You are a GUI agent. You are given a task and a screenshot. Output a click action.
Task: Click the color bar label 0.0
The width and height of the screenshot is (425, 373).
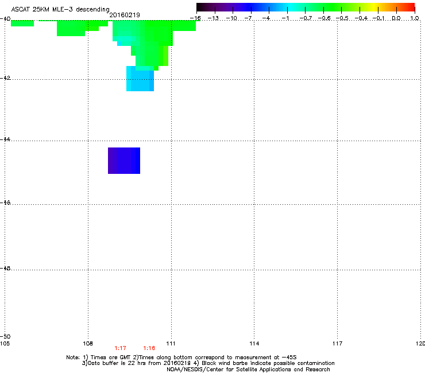click(396, 18)
